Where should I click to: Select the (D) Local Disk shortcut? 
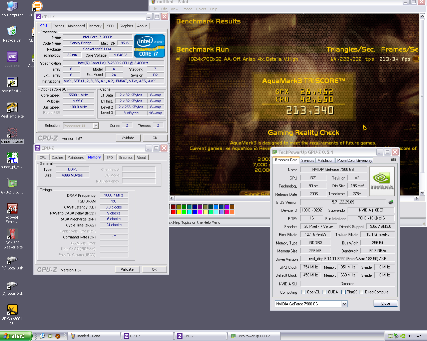click(12, 288)
